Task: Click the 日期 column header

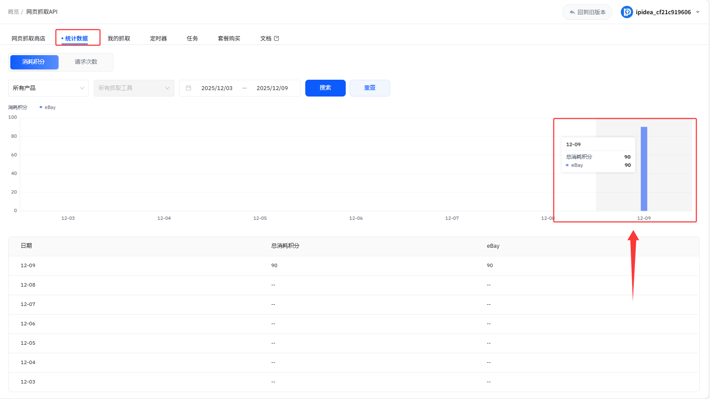Action: (26, 246)
